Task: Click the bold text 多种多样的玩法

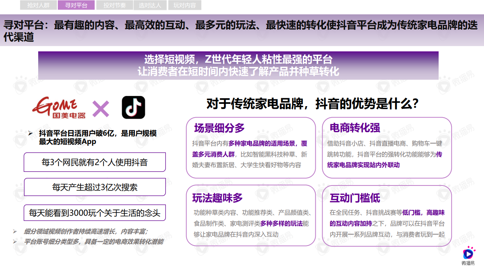Action: 281,224
